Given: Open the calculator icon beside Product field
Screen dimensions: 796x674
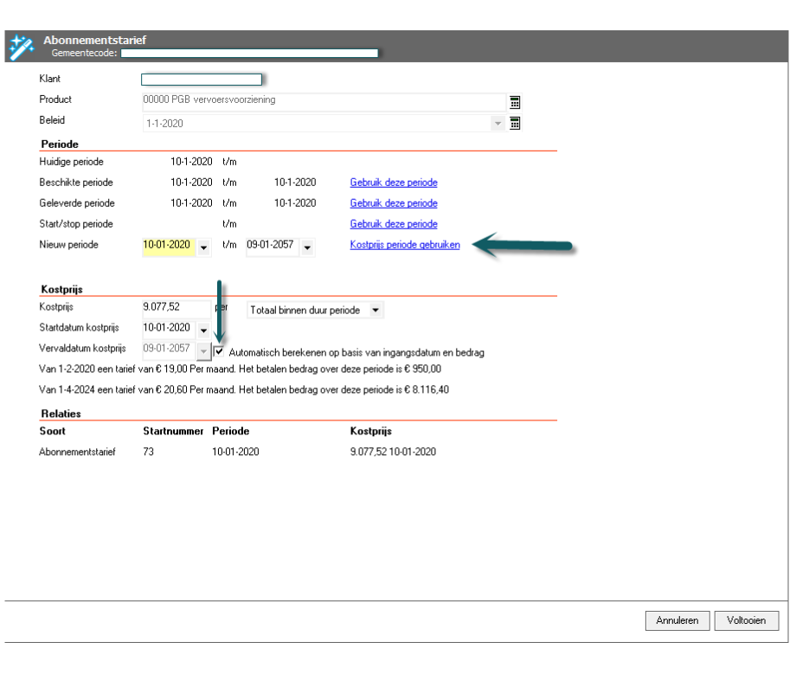Looking at the screenshot, I should (515, 101).
